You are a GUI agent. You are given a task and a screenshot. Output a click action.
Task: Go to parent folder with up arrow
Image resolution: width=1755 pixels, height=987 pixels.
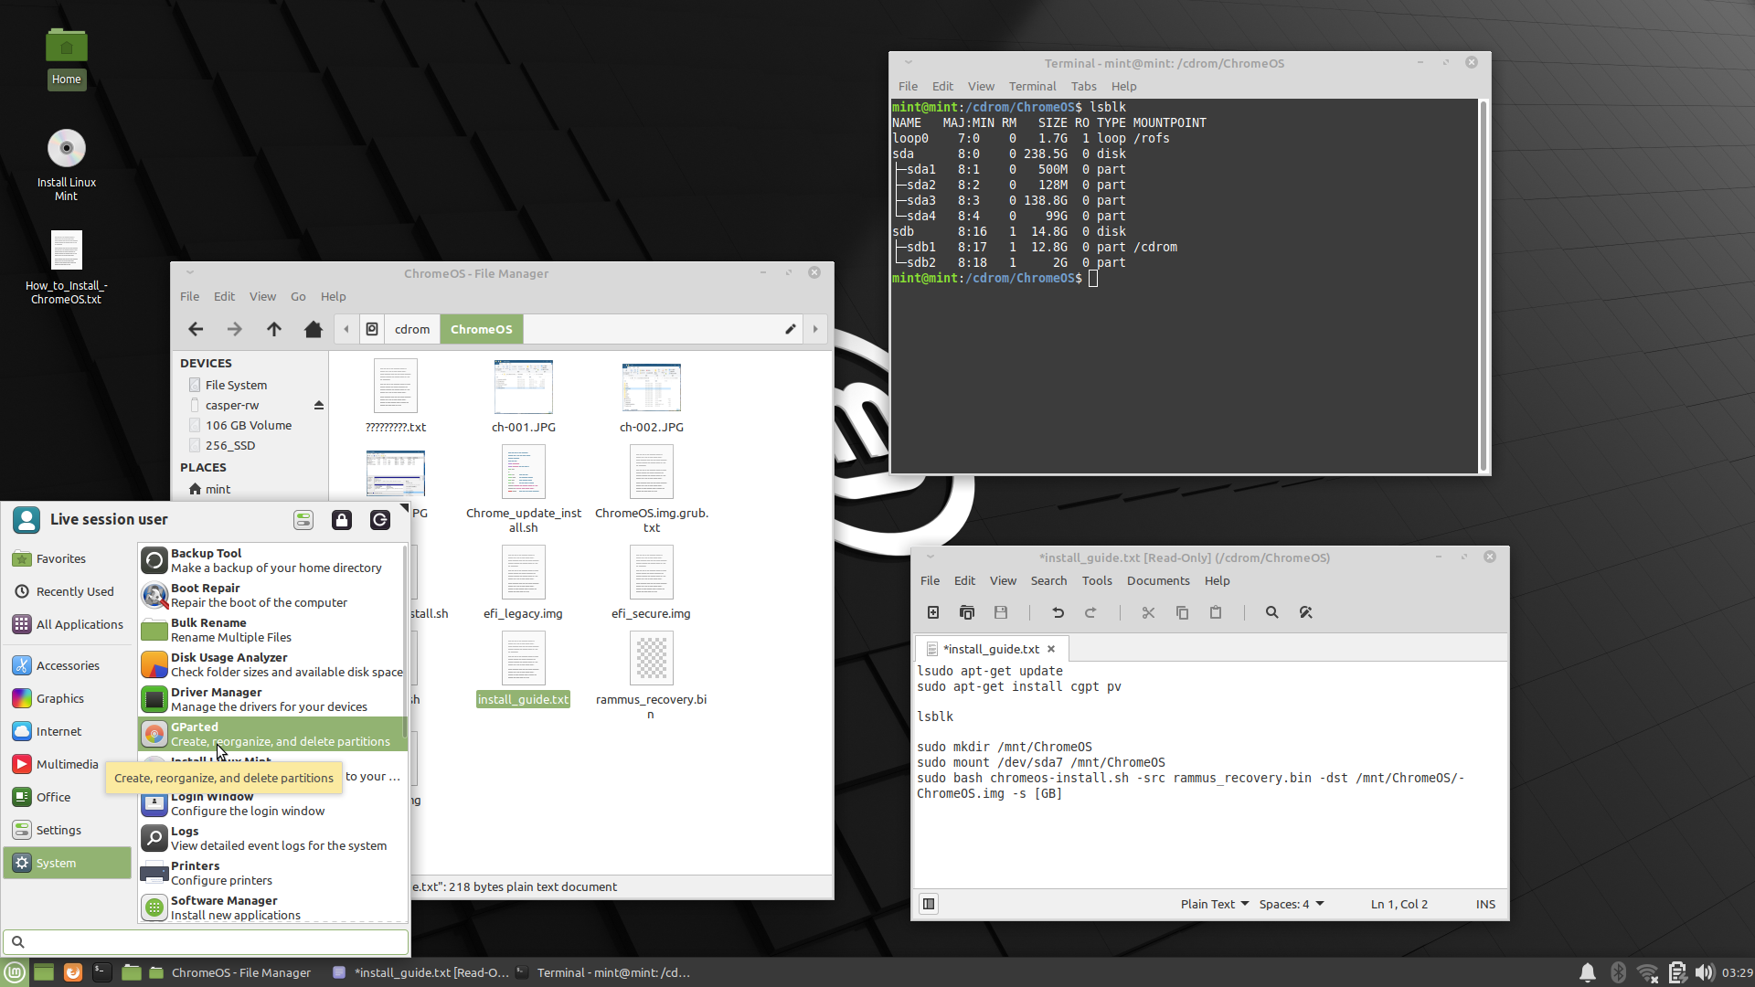coord(273,329)
